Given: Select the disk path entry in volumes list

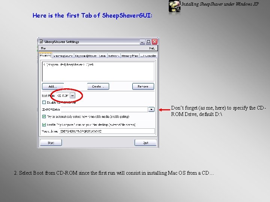Looking at the screenshot, I should click(x=69, y=65).
